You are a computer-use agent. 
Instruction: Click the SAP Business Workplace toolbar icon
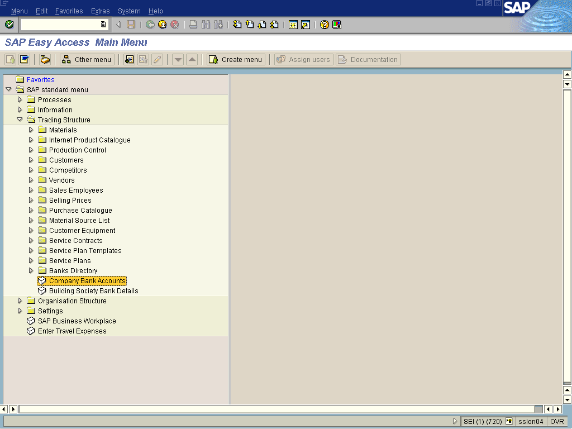tap(45, 59)
